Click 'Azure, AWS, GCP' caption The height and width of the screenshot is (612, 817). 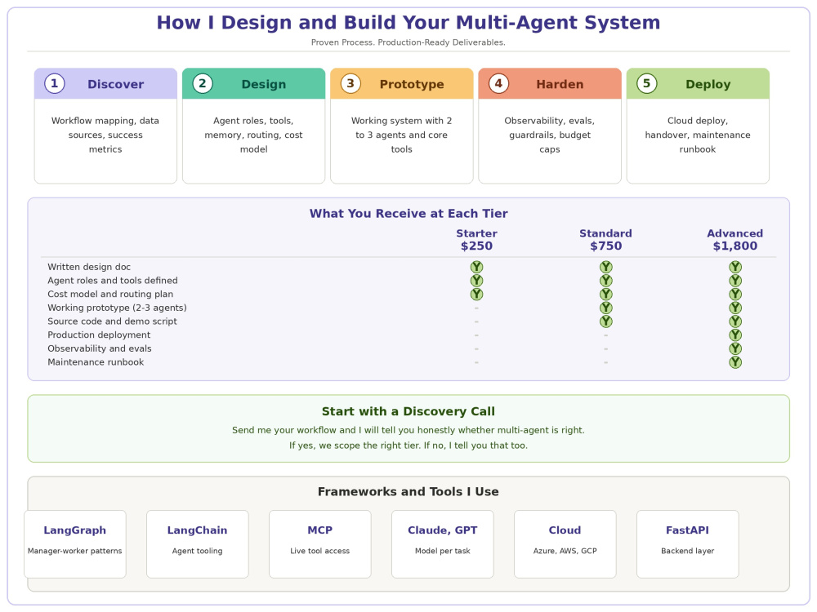coord(565,551)
